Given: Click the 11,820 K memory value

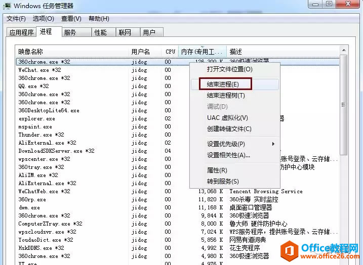Looking at the screenshot, I should click(211, 199).
